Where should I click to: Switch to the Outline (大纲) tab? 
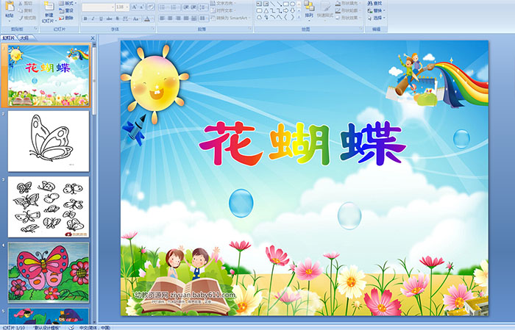coord(24,37)
